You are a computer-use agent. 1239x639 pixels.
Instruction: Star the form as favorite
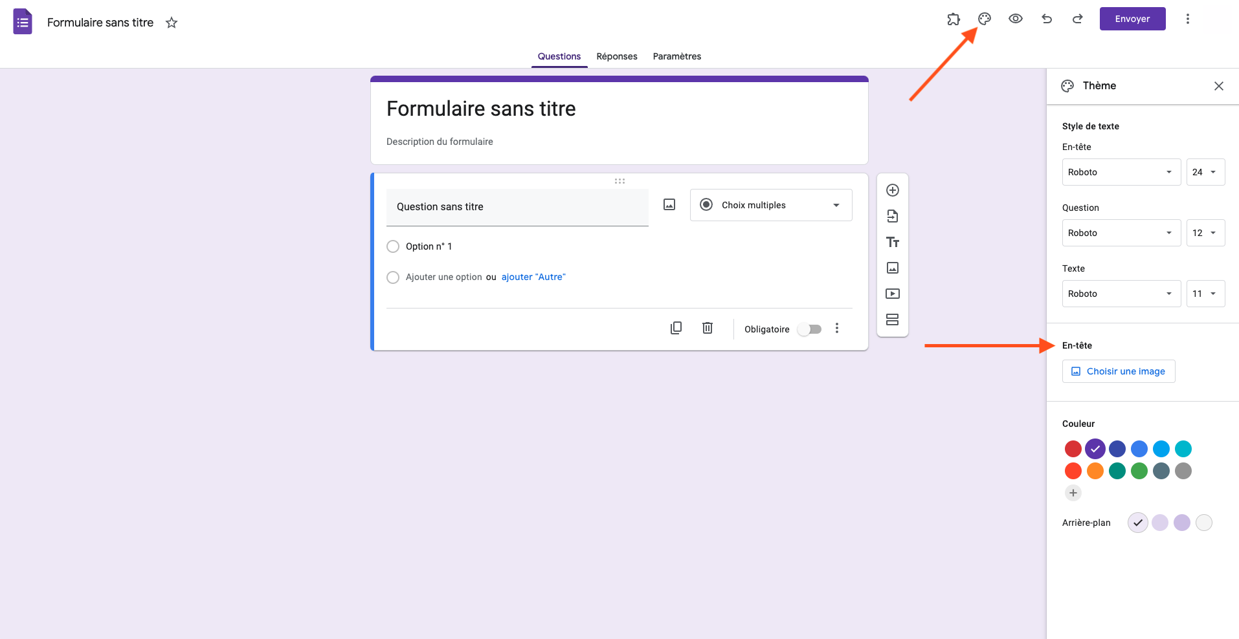click(x=172, y=23)
